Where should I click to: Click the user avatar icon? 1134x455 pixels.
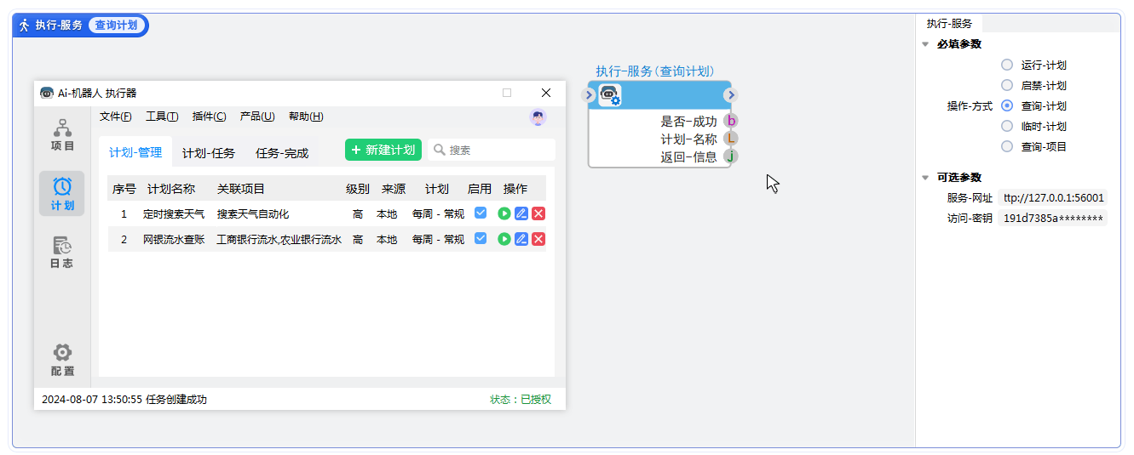(538, 117)
